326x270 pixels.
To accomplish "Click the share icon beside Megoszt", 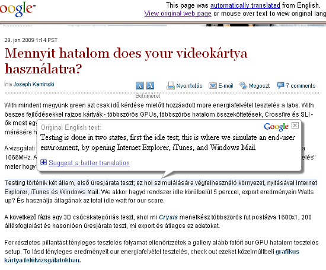I will 243,85.
